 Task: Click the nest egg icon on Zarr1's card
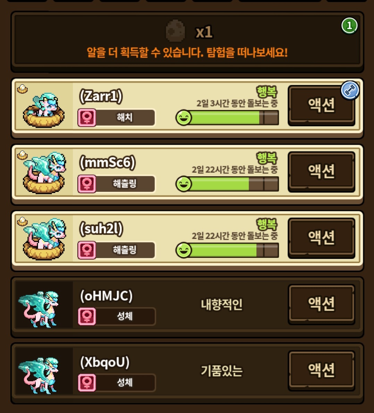tap(23, 89)
